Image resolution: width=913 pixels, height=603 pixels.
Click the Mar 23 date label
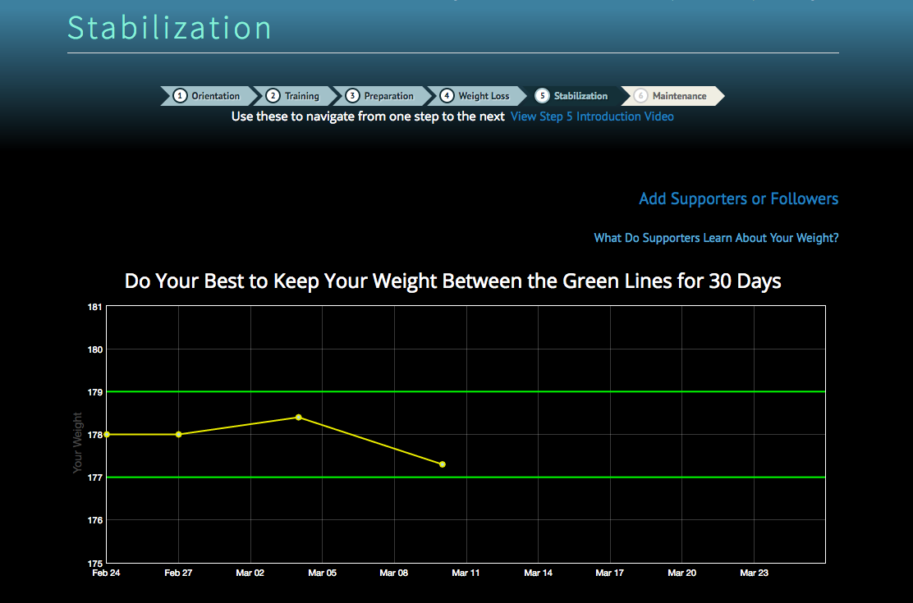click(x=754, y=573)
